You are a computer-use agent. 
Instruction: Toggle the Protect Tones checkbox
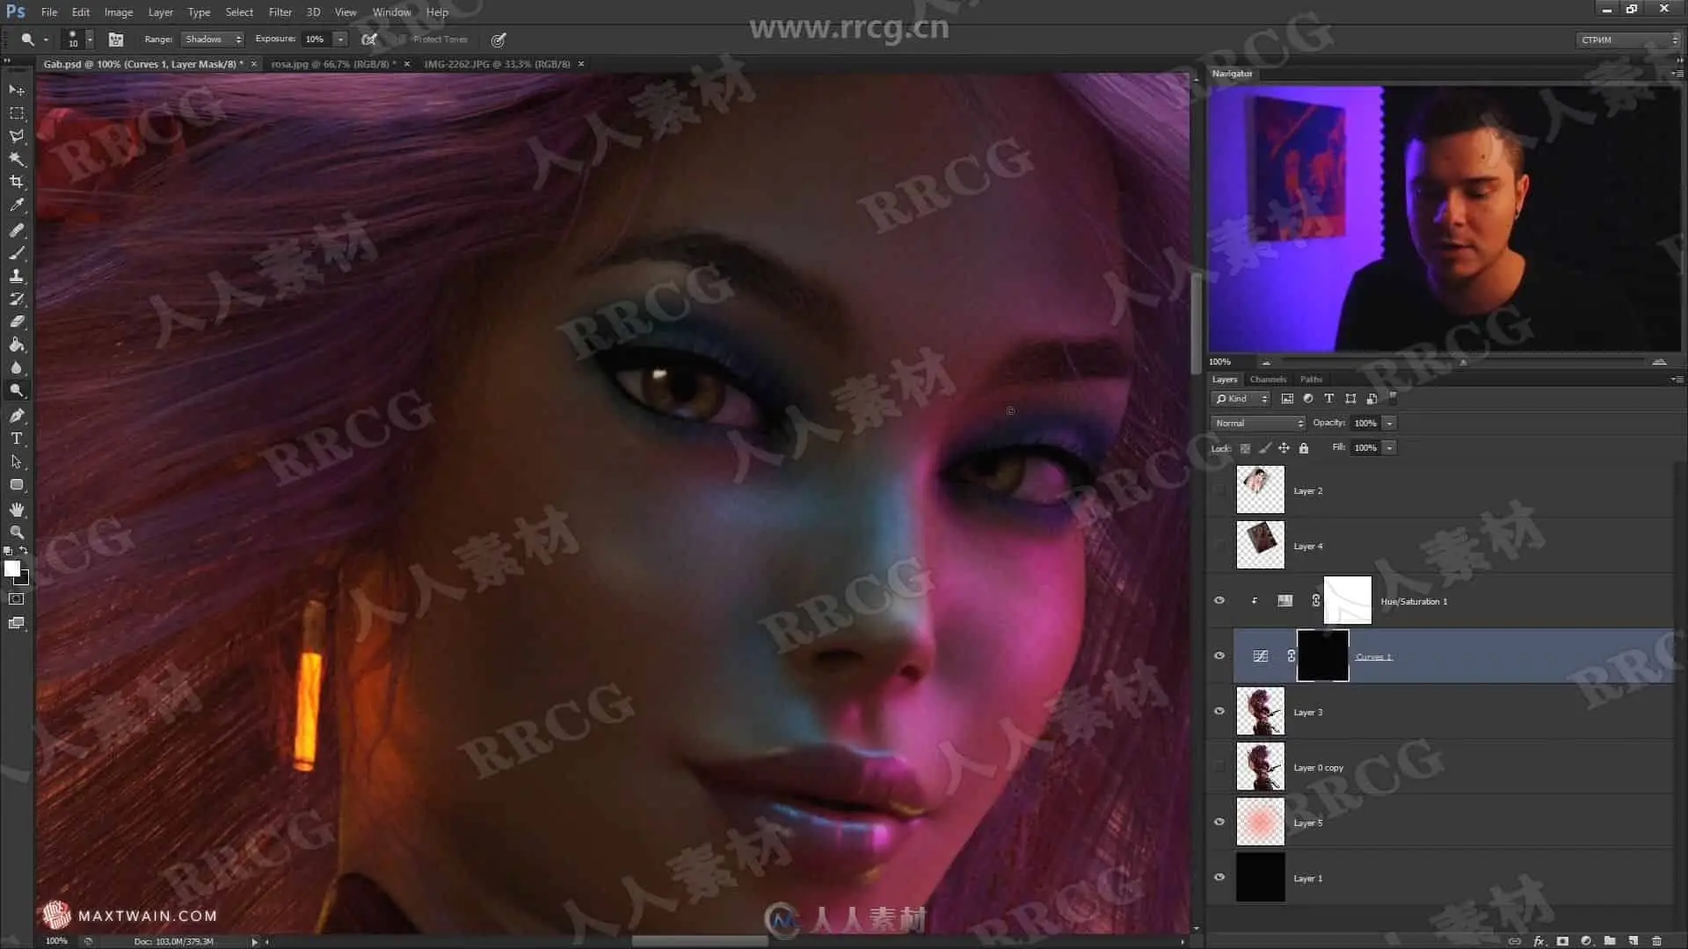pyautogui.click(x=401, y=40)
